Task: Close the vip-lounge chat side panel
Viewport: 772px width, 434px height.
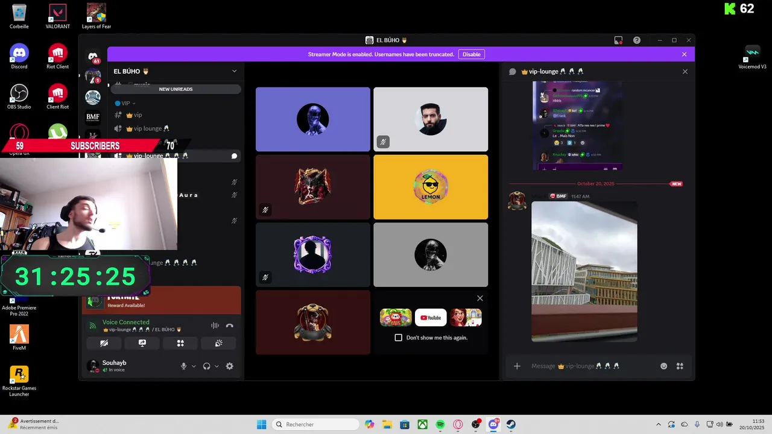Action: click(x=685, y=71)
